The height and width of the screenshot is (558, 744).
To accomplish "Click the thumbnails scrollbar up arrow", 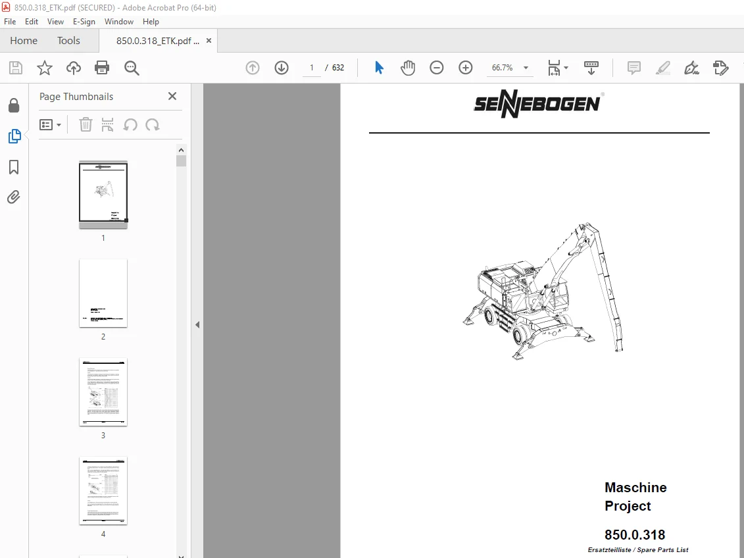I will pos(181,150).
